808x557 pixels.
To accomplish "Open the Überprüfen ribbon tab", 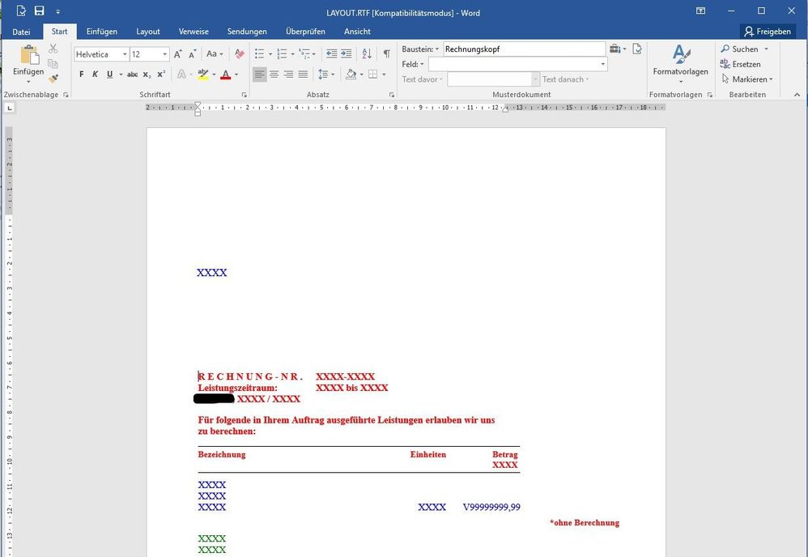I will 305,32.
